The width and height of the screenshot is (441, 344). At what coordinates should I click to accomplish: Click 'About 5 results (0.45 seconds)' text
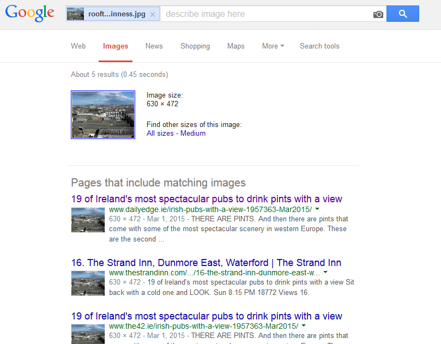[x=119, y=75]
